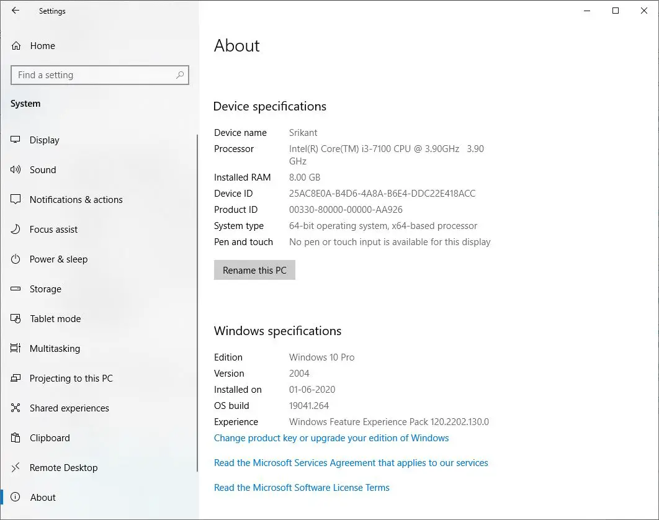The width and height of the screenshot is (659, 520).
Task: Click the Product ID 00330-80000-00000-AA926
Action: click(x=346, y=209)
